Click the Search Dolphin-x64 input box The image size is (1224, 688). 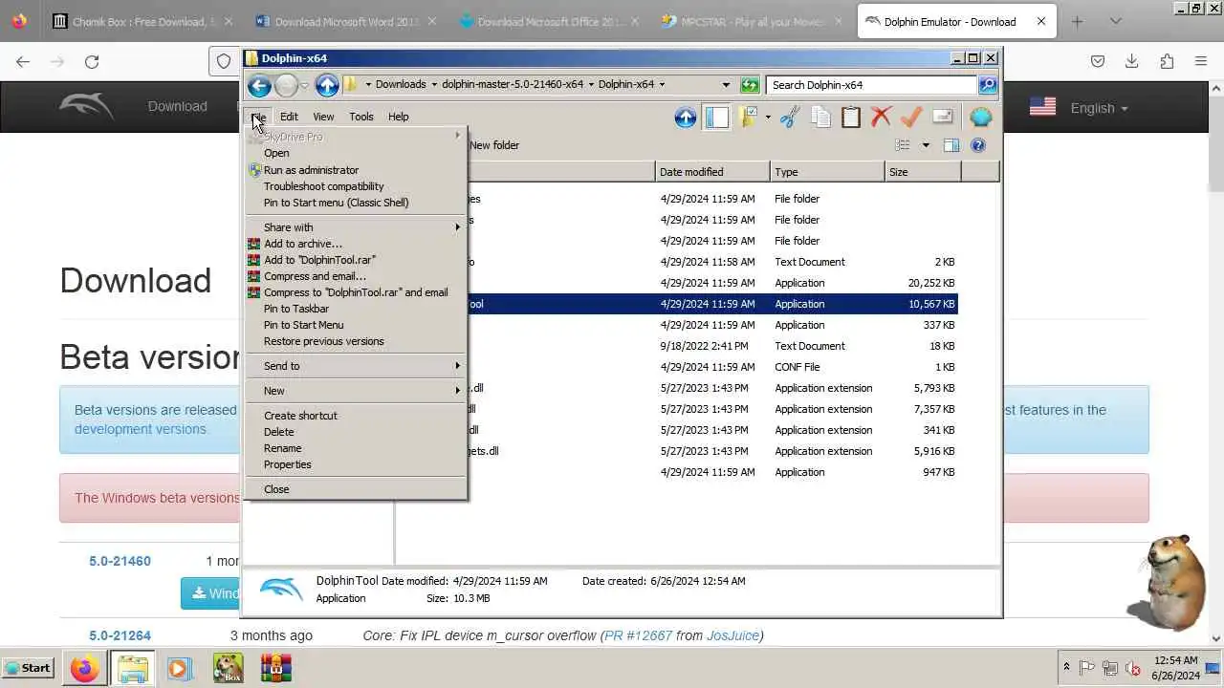coord(871,85)
